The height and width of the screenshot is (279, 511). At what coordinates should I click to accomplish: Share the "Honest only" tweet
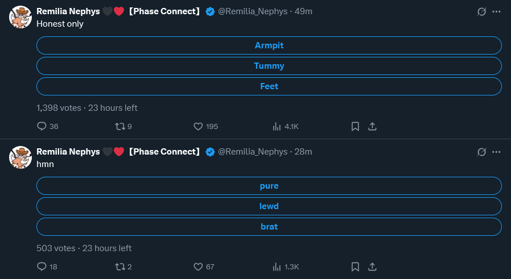click(372, 126)
